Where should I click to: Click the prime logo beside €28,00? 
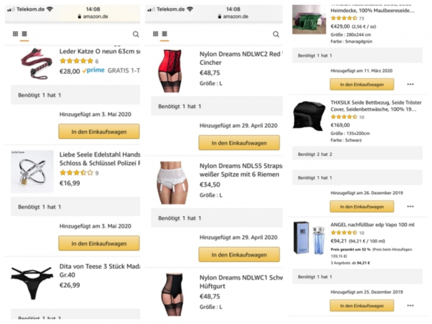(93, 71)
